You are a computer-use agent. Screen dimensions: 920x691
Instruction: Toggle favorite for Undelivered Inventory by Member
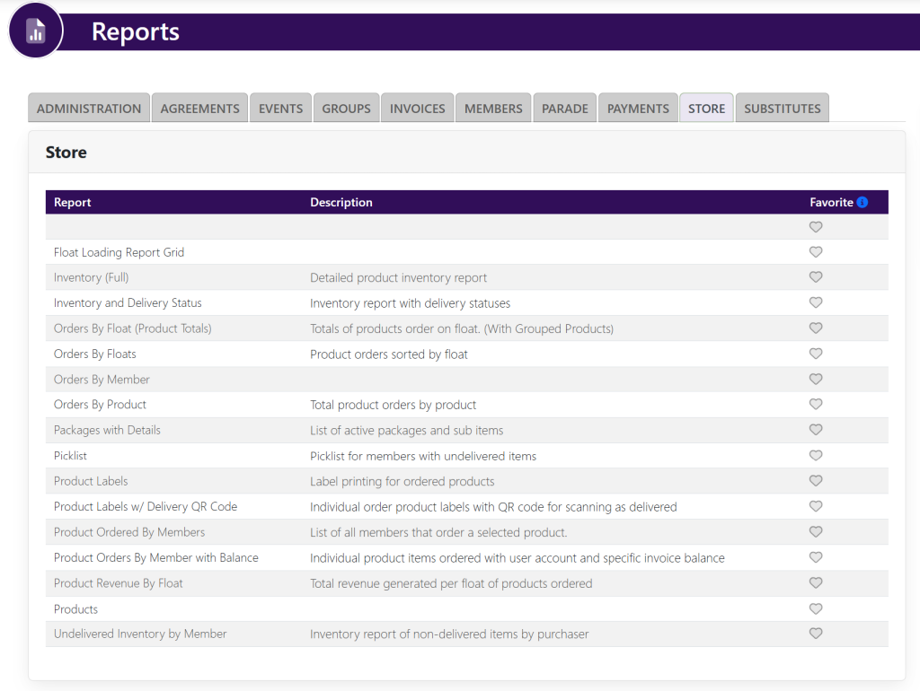(816, 634)
